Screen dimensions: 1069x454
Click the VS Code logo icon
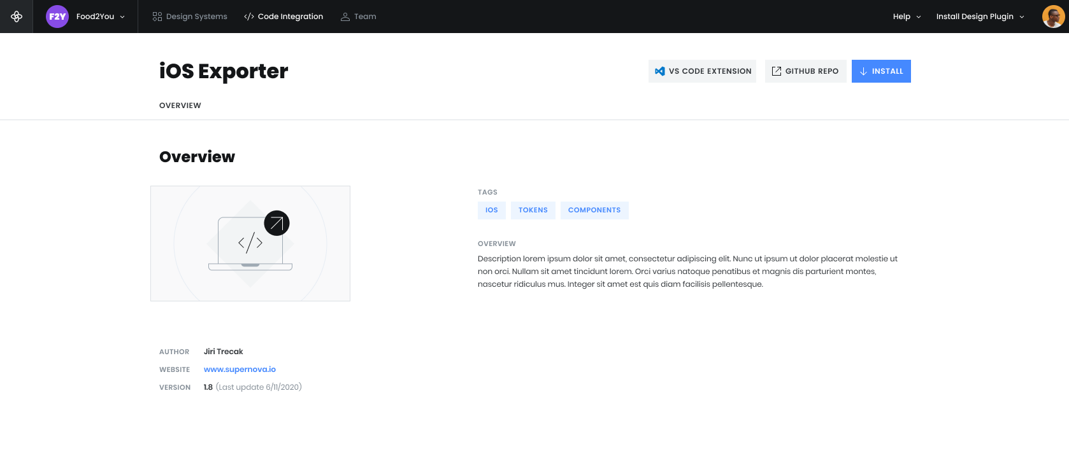[x=660, y=71]
